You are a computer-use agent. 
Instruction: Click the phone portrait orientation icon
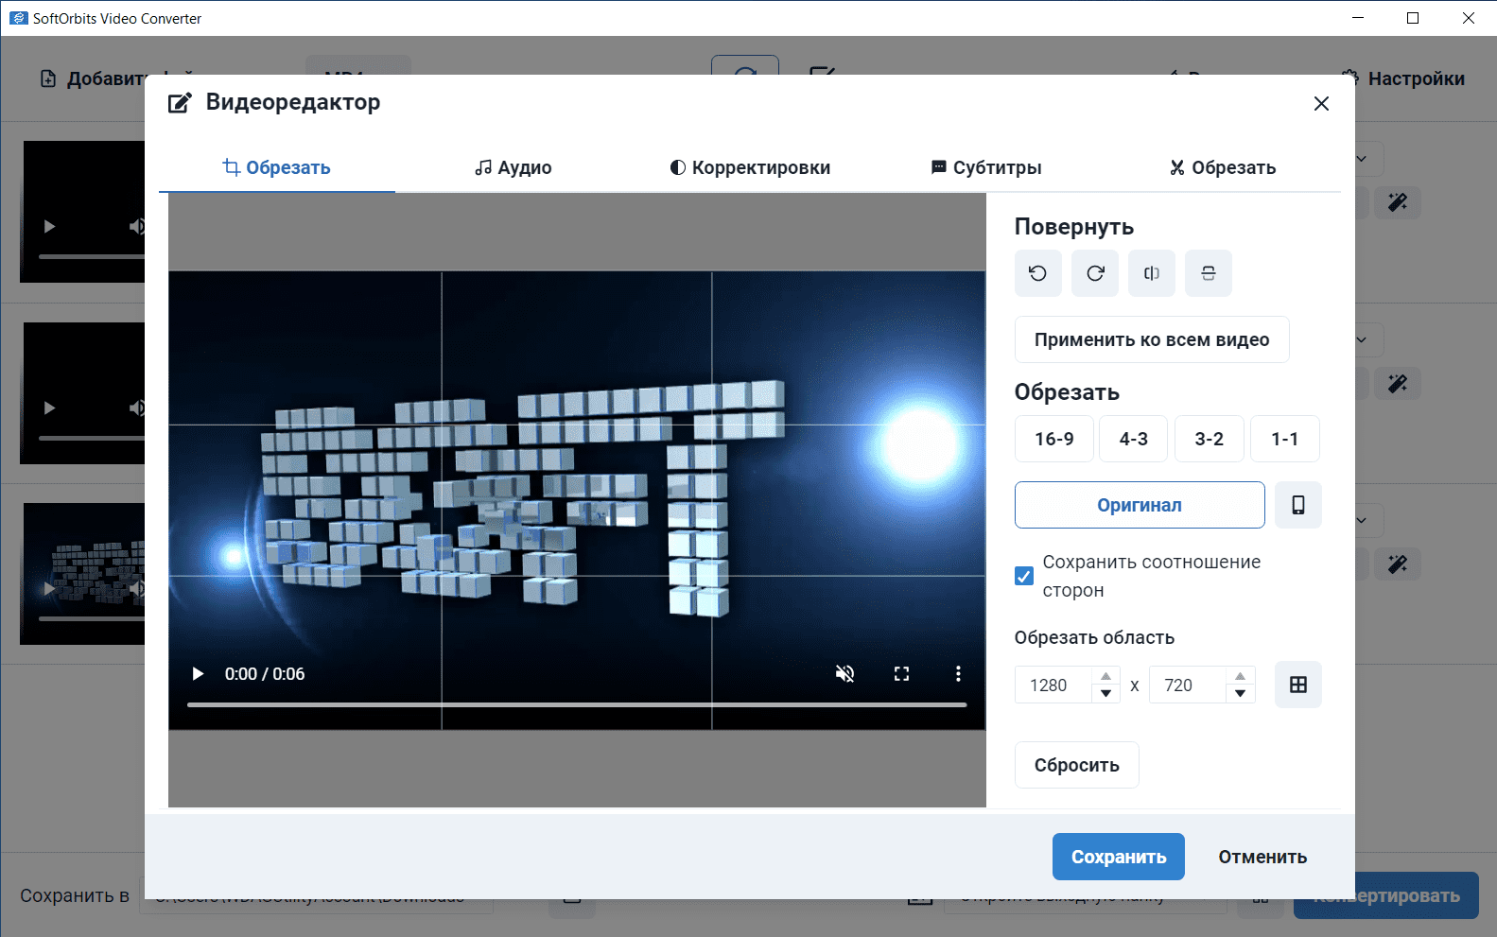(x=1298, y=505)
